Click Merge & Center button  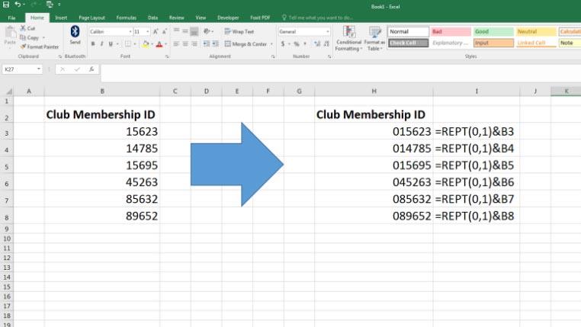(246, 44)
